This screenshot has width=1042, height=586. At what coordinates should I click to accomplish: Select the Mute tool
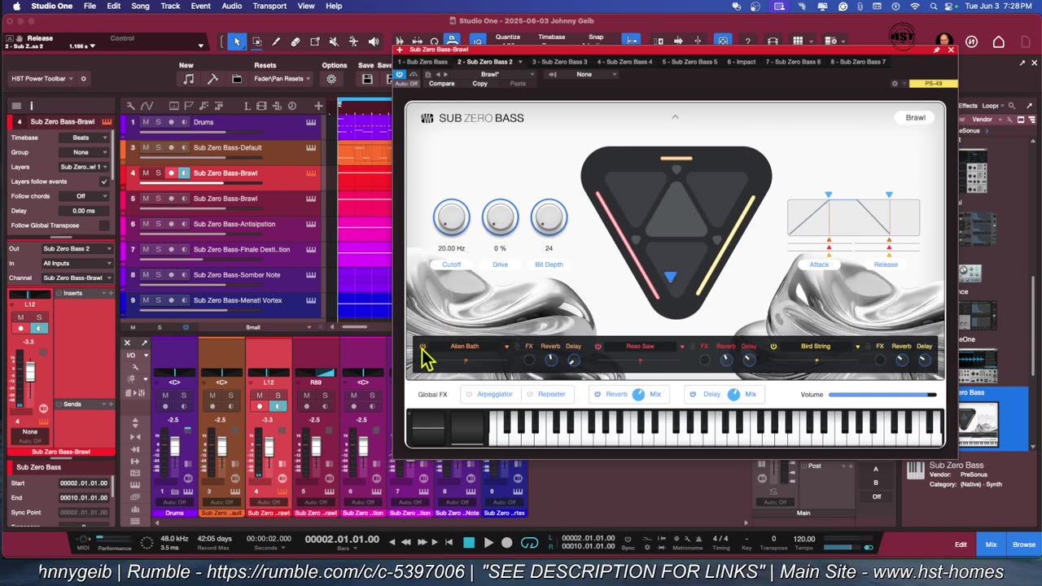point(334,42)
